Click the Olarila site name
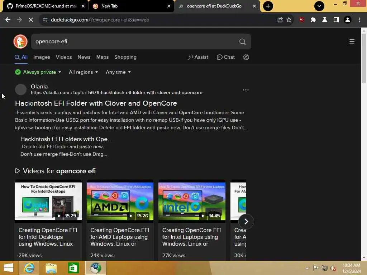Image resolution: width=367 pixels, height=275 pixels. point(39,87)
